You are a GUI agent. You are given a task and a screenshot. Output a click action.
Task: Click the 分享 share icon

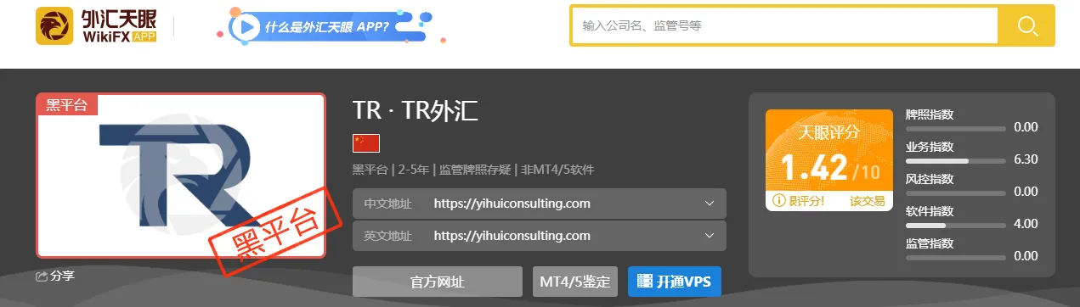(x=42, y=276)
